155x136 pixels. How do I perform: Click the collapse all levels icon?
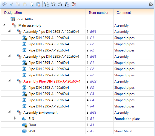click(47, 4)
